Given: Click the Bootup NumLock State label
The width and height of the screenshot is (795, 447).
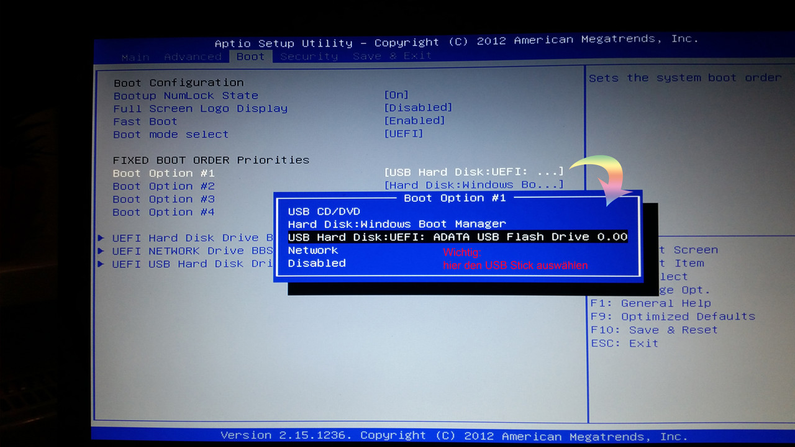Looking at the screenshot, I should pyautogui.click(x=186, y=96).
